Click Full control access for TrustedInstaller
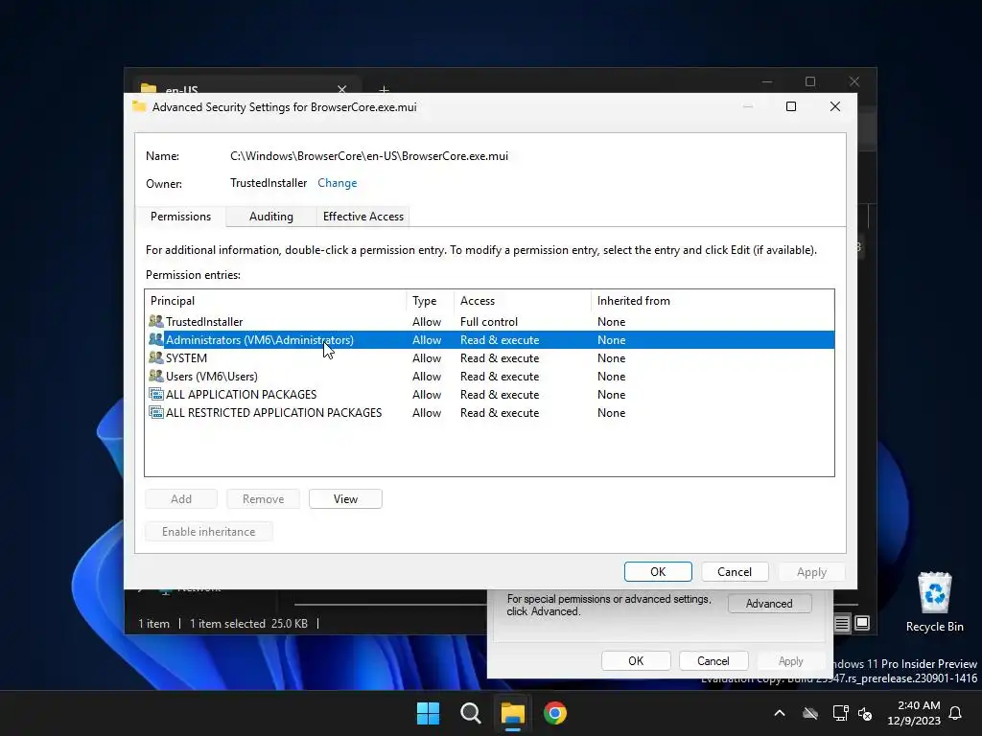This screenshot has width=982, height=736. [489, 322]
